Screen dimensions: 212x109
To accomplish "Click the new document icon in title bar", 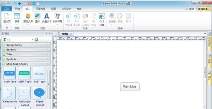I will click(38, 4).
